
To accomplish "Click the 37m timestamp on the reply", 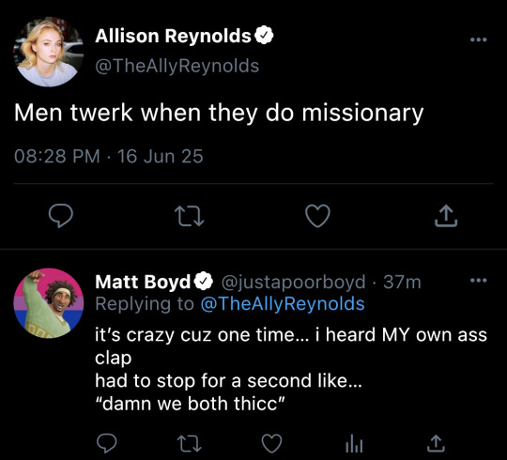I will click(x=402, y=282).
